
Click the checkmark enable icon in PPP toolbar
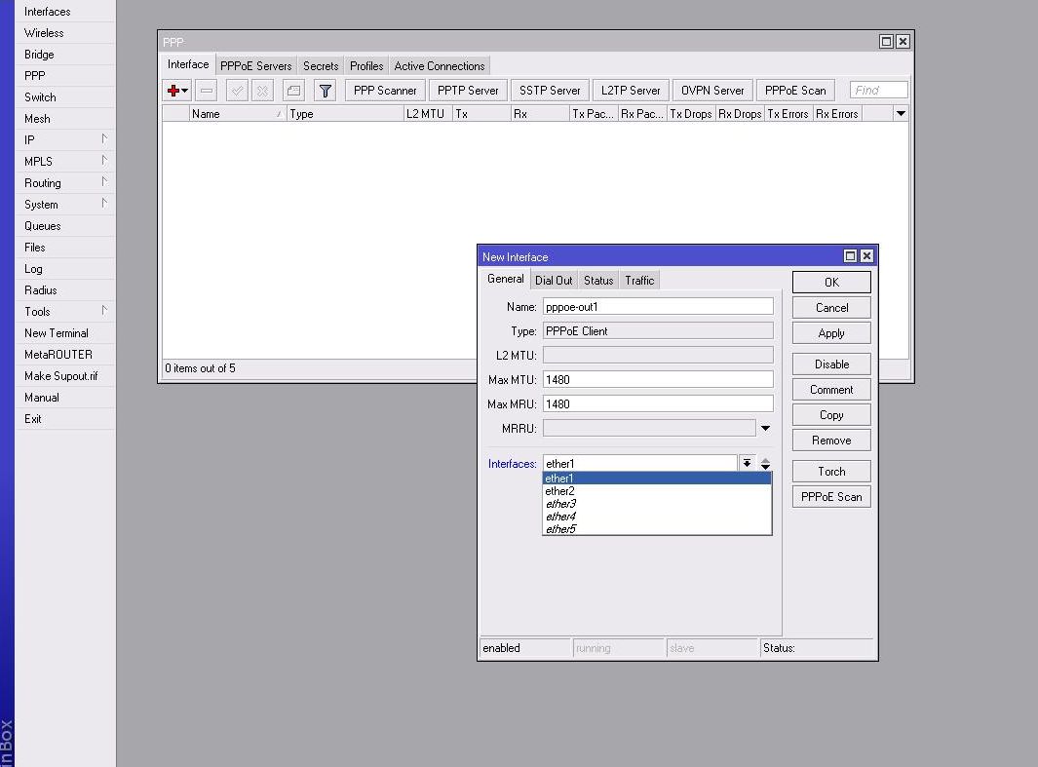click(237, 90)
